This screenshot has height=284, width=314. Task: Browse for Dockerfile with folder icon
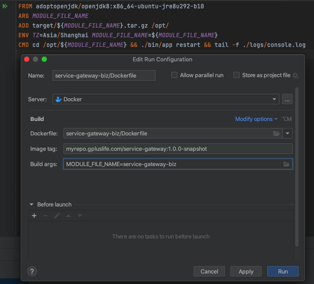point(276,134)
